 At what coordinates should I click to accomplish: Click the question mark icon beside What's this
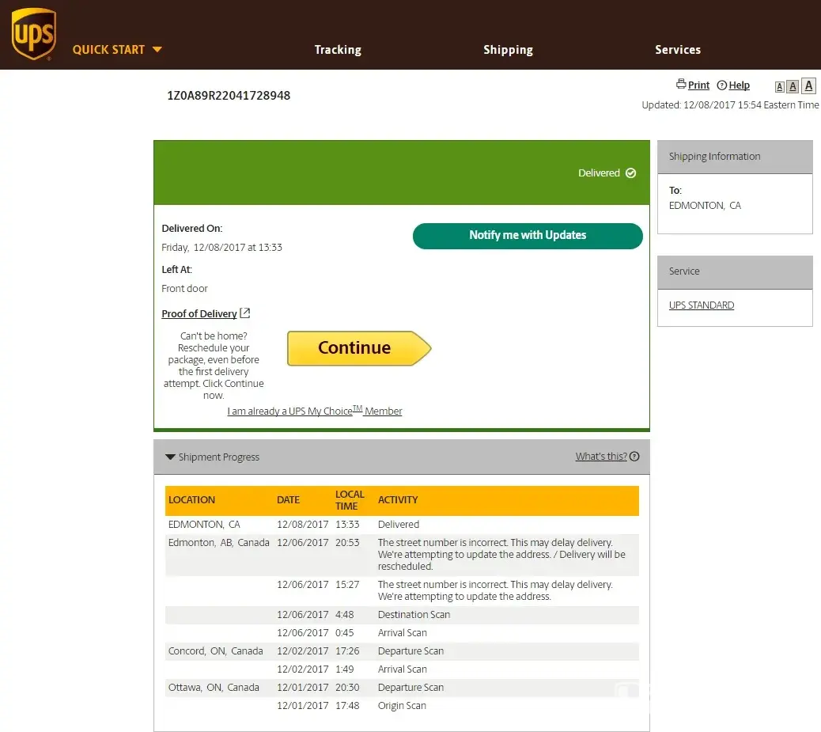click(634, 457)
